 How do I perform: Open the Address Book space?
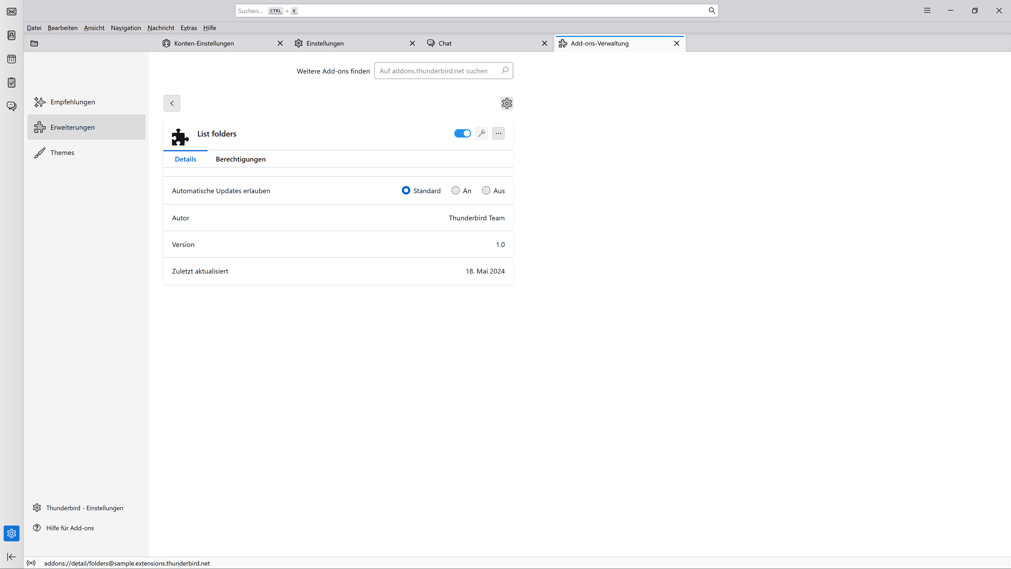[x=12, y=35]
